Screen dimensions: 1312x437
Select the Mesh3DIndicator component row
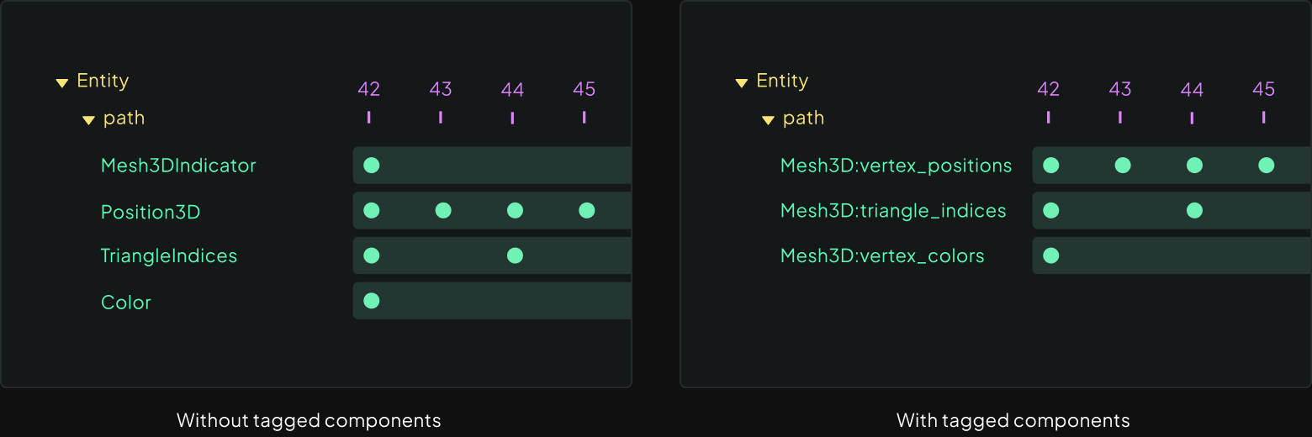177,166
